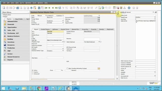The height and width of the screenshot is (91, 162).
Task: Click the info icon beside Shipping Type
Action: click(65, 42)
